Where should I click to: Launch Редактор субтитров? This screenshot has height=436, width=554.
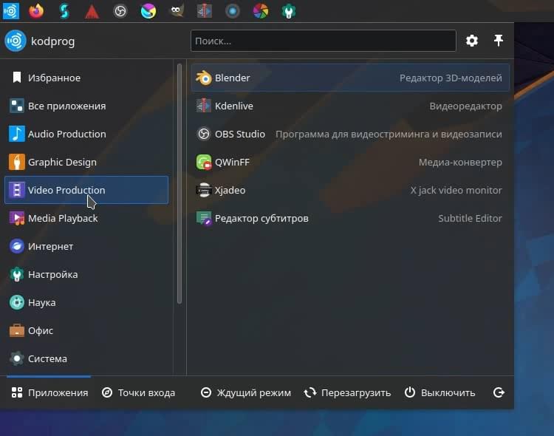[350, 218]
